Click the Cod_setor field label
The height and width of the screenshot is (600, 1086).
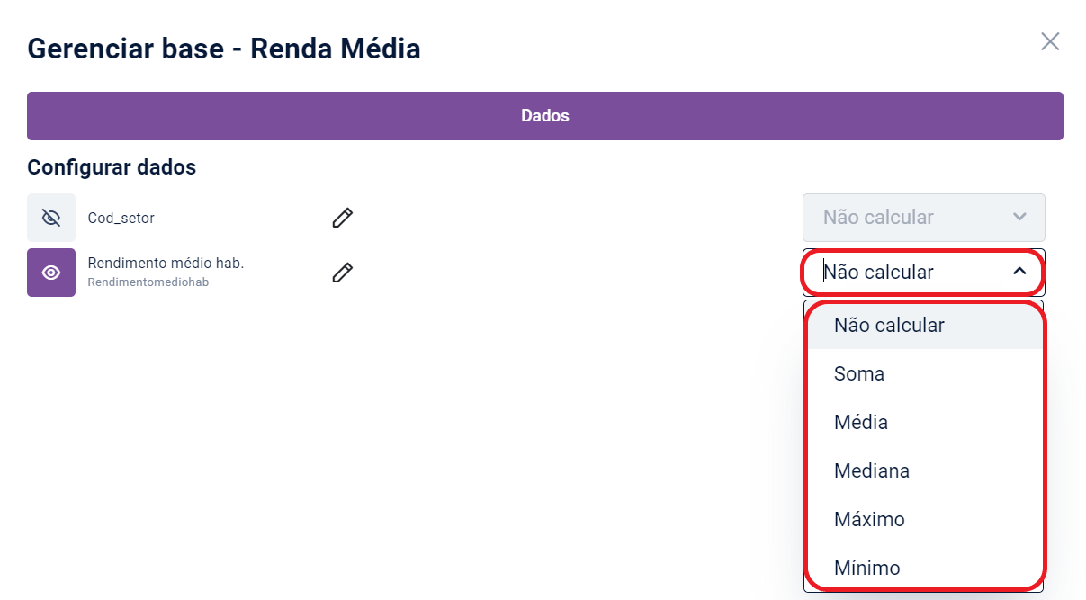(x=121, y=218)
